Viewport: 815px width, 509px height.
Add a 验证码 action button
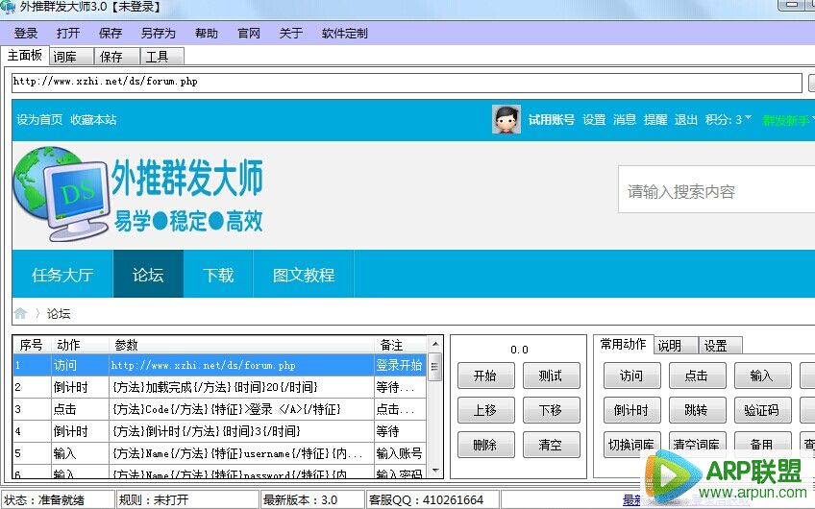pyautogui.click(x=762, y=410)
